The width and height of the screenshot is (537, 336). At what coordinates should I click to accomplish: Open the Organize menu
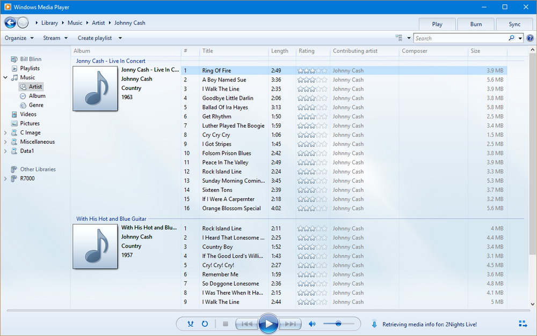point(19,38)
